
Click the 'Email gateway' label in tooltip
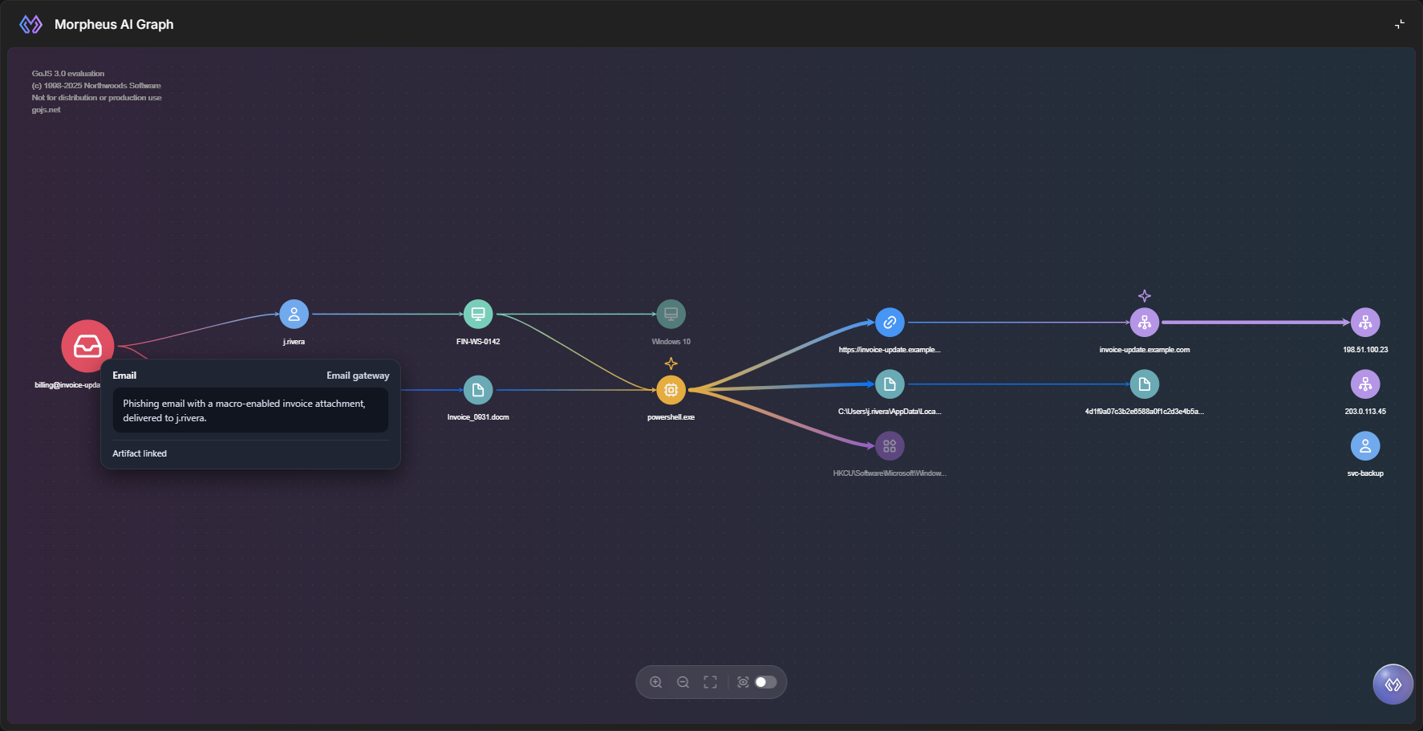point(358,376)
